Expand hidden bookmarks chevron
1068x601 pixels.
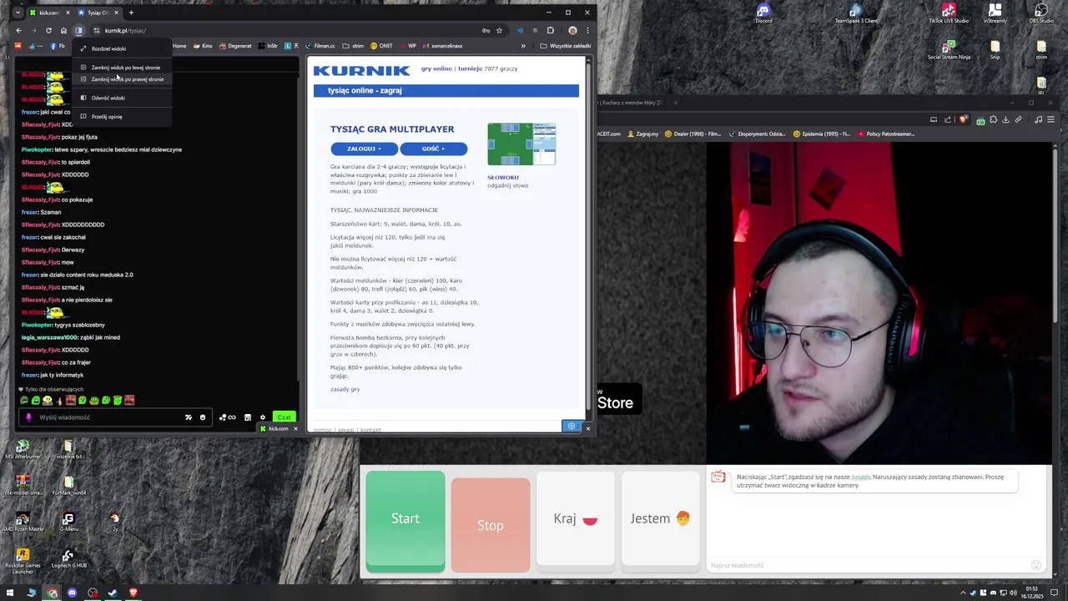523,46
